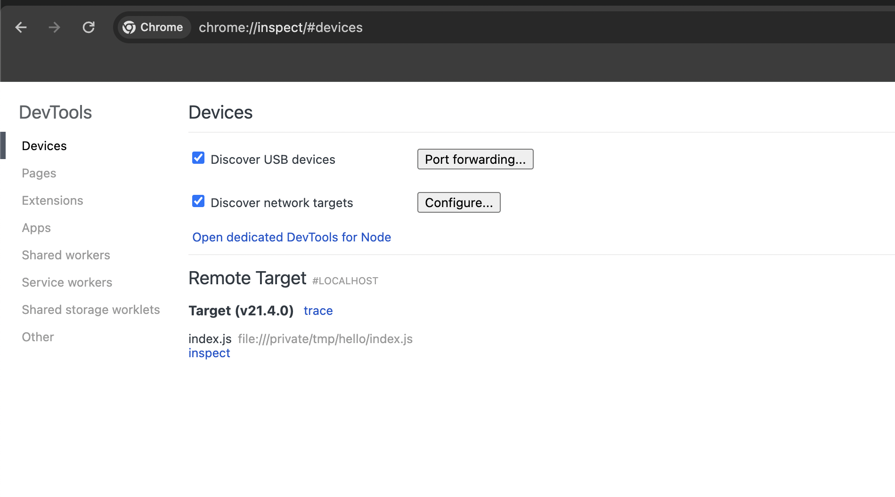Viewport: 895px width, 497px height.
Task: Disable Discover network targets checkbox
Action: (198, 201)
